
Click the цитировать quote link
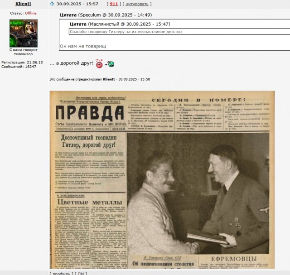[x=137, y=4]
